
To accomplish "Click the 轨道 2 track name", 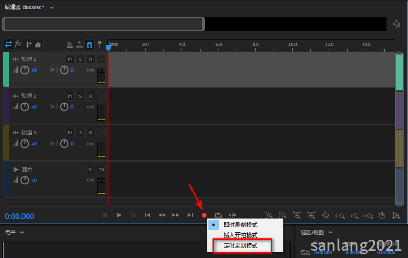I will [29, 96].
